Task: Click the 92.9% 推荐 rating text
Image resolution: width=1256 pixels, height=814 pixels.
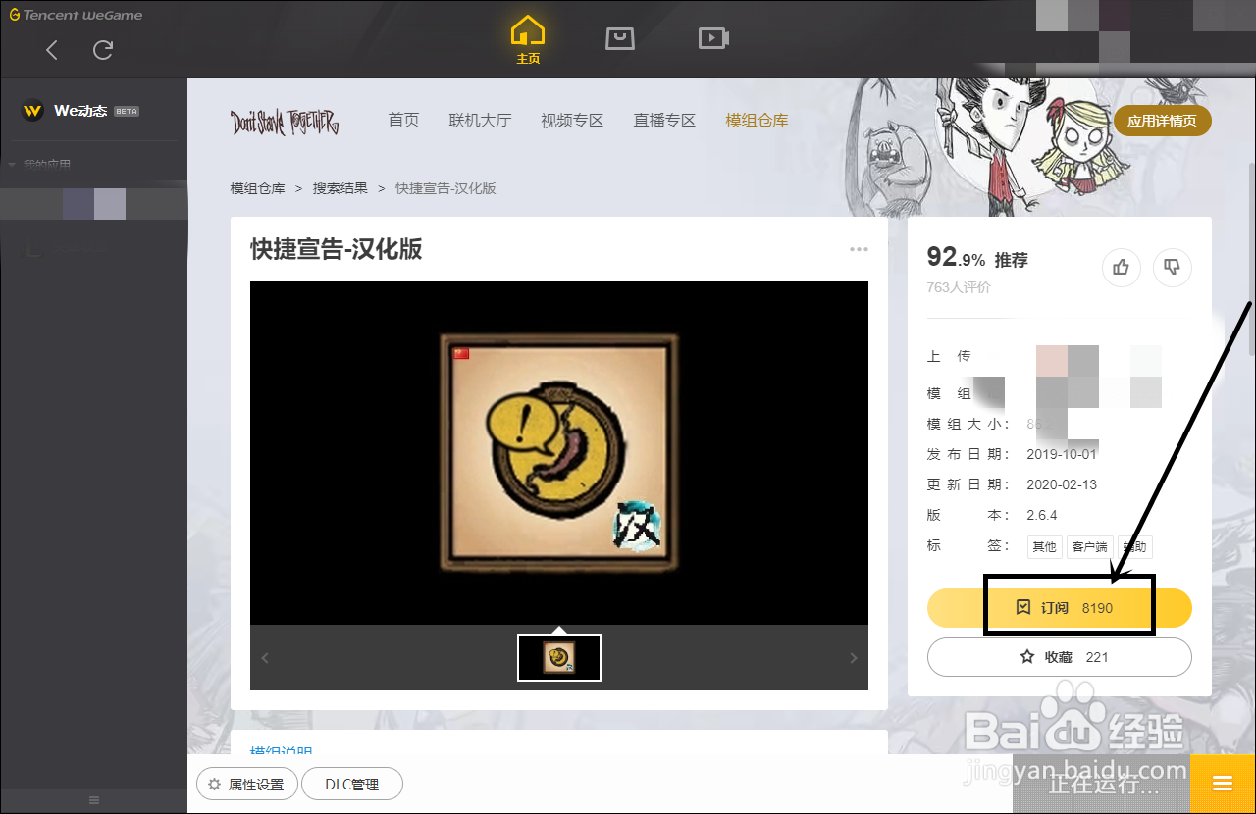Action: [977, 258]
